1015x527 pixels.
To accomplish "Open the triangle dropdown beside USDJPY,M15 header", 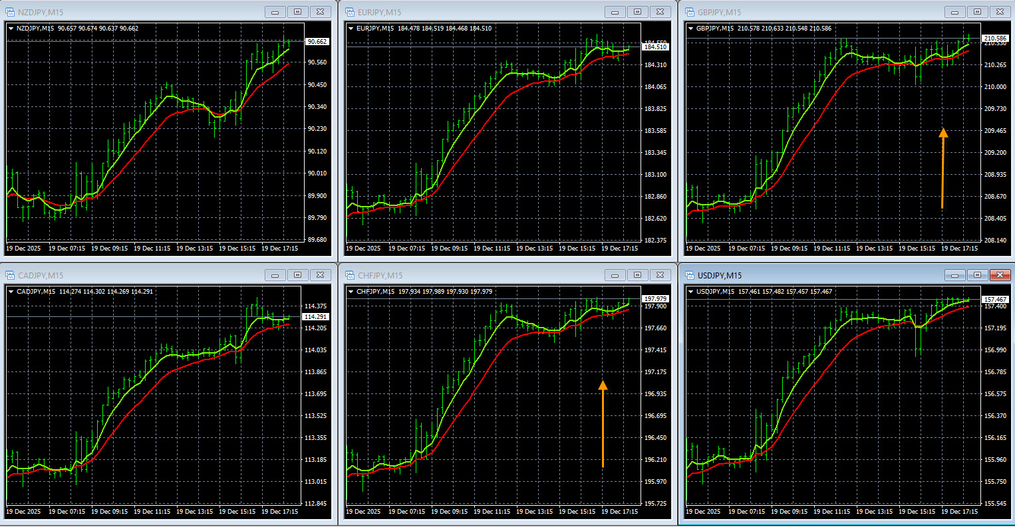I will pos(690,292).
